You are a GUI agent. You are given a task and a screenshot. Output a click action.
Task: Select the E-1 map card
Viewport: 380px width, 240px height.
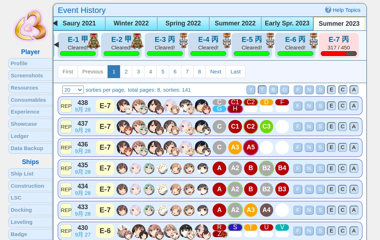(x=78, y=45)
